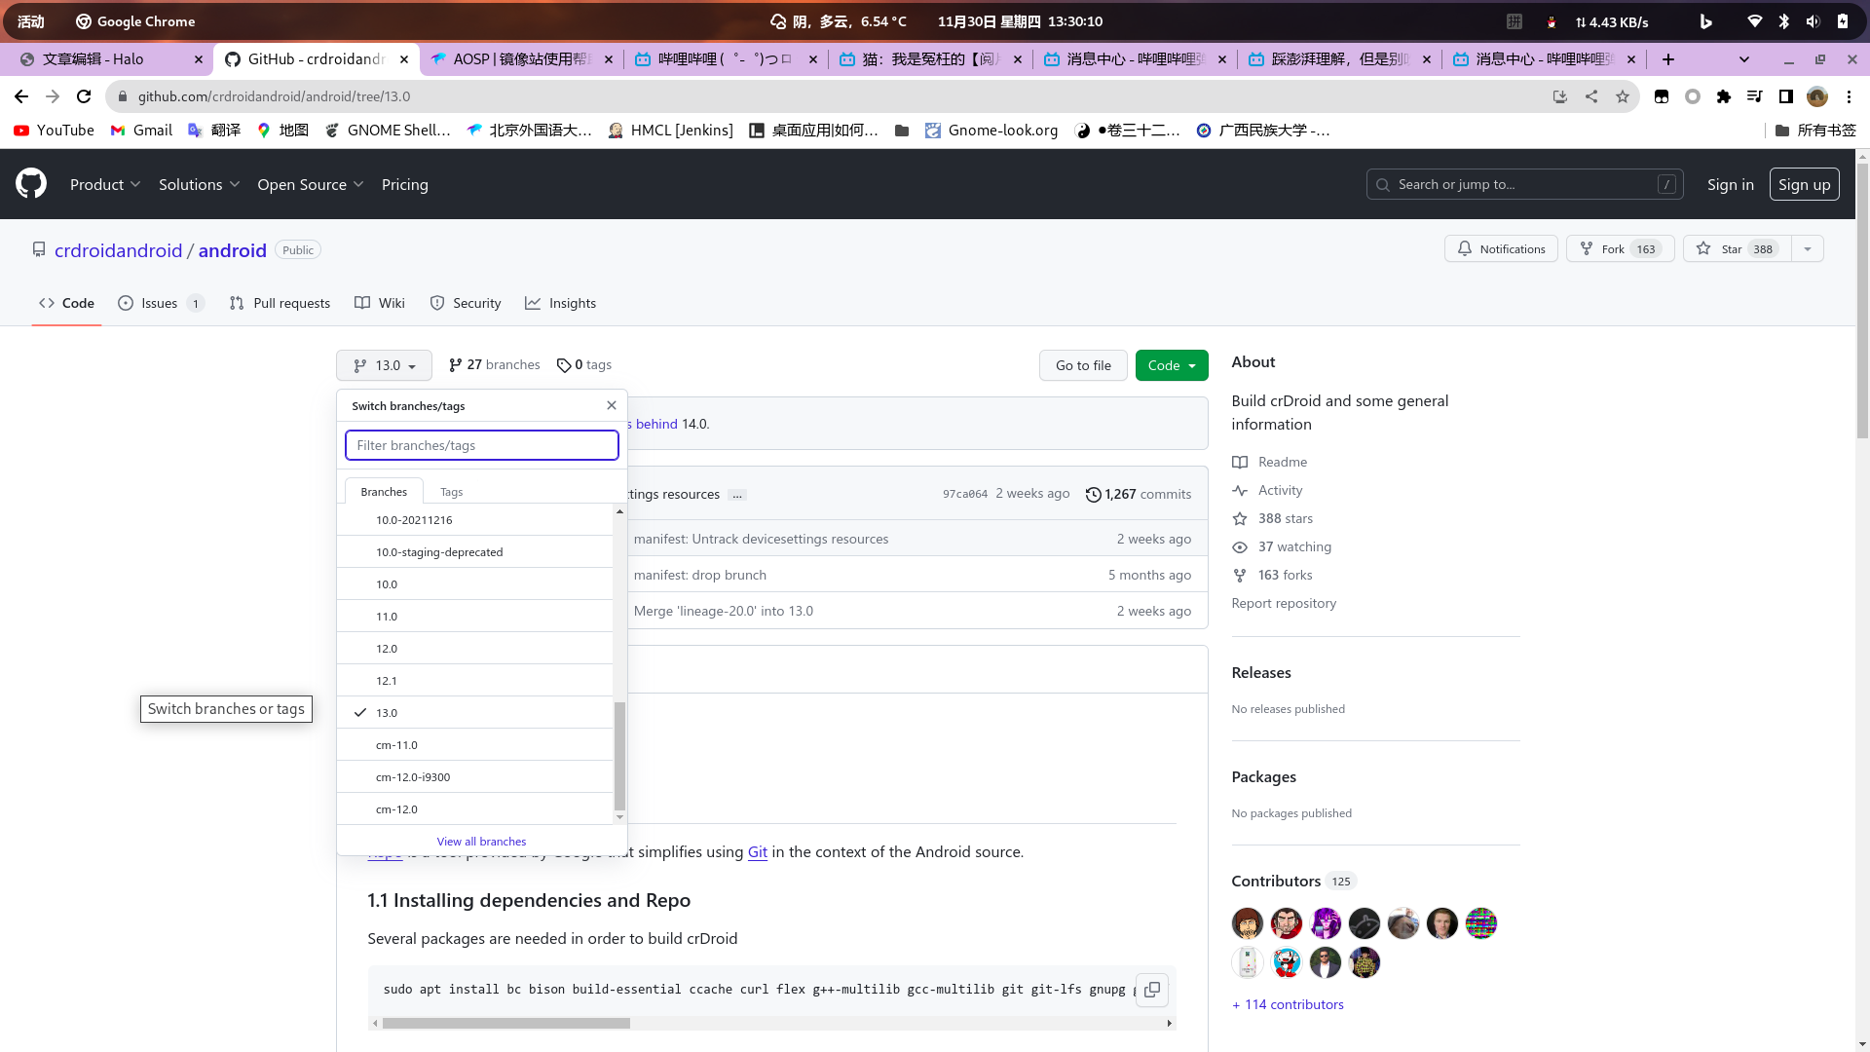
Task: Open a new tab with the plus icon
Action: pos(1668,59)
